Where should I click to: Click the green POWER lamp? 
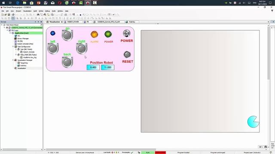tap(108, 34)
